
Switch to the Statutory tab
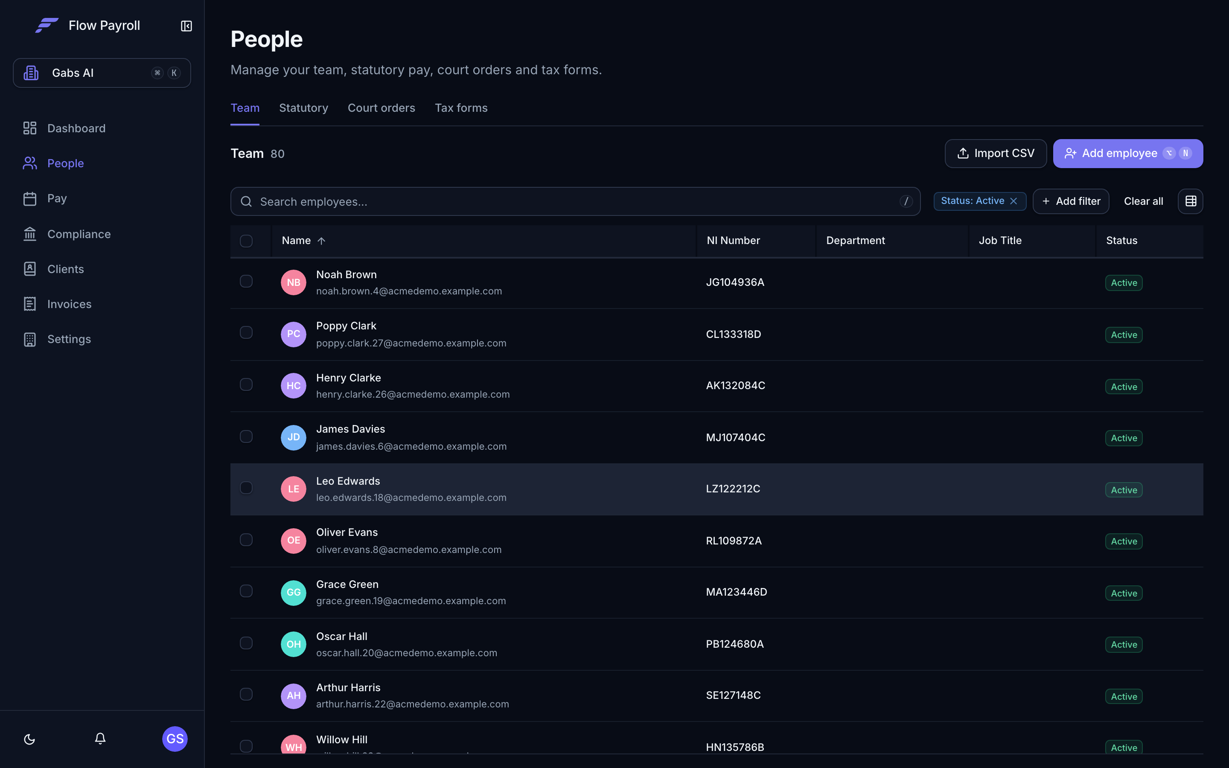click(x=304, y=108)
